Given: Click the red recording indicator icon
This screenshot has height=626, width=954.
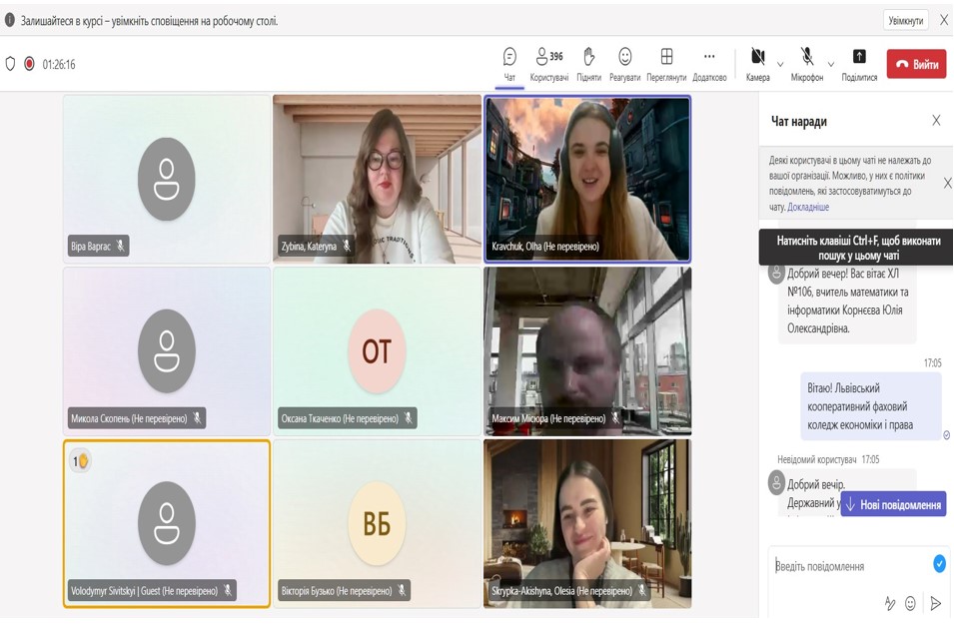Looking at the screenshot, I should 29,64.
